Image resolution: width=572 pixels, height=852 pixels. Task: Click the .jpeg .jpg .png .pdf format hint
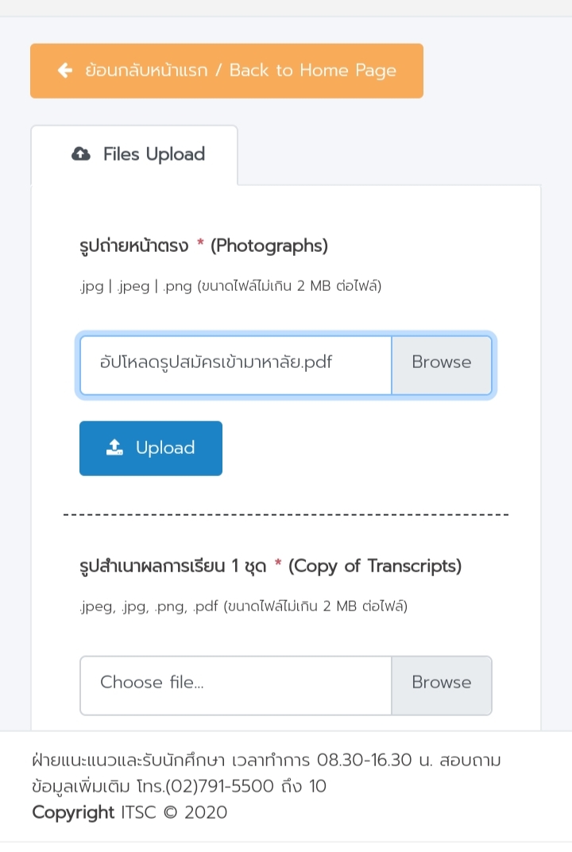(x=243, y=606)
